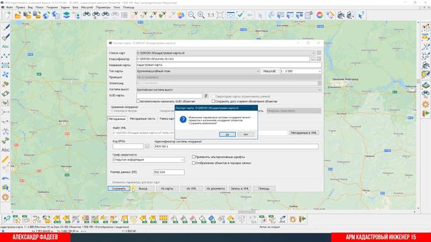The image size is (431, 242).
Task: Click the horizontal map scrollbar thumb
Action: tap(246, 212)
